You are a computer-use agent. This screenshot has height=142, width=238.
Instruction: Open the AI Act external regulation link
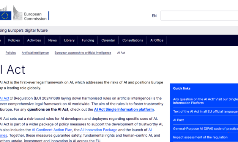click(5, 98)
